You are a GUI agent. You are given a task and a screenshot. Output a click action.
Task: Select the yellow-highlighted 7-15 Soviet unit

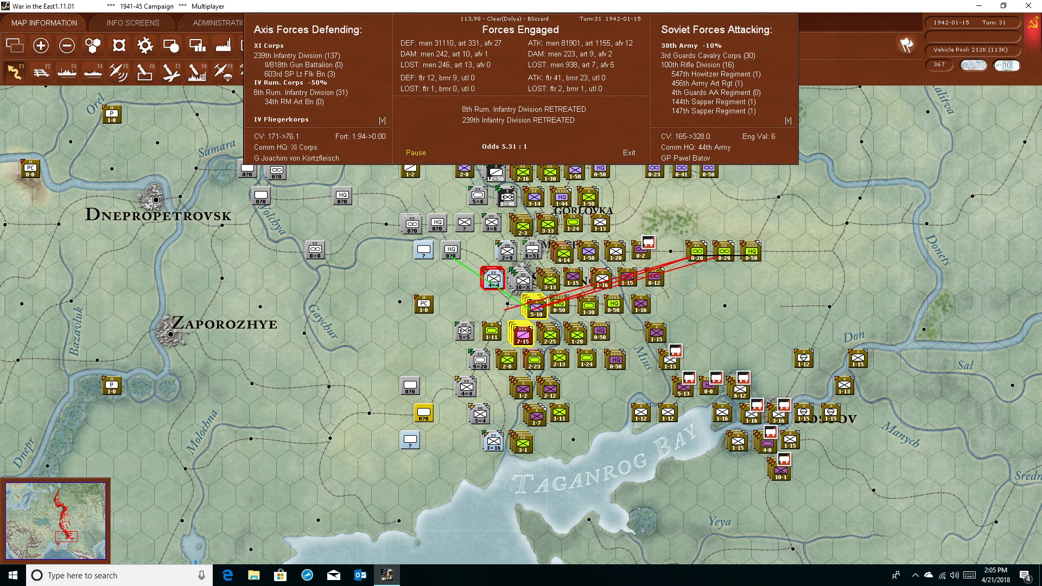tap(522, 334)
